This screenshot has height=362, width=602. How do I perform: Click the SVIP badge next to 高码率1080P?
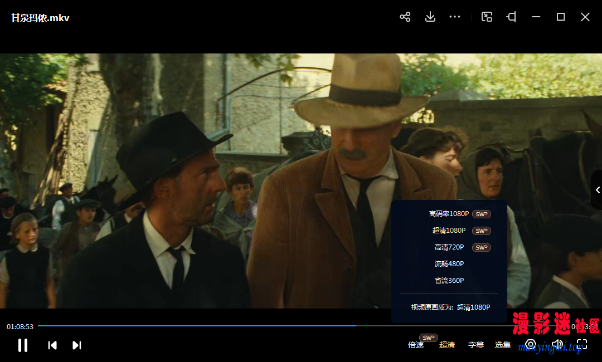click(482, 214)
